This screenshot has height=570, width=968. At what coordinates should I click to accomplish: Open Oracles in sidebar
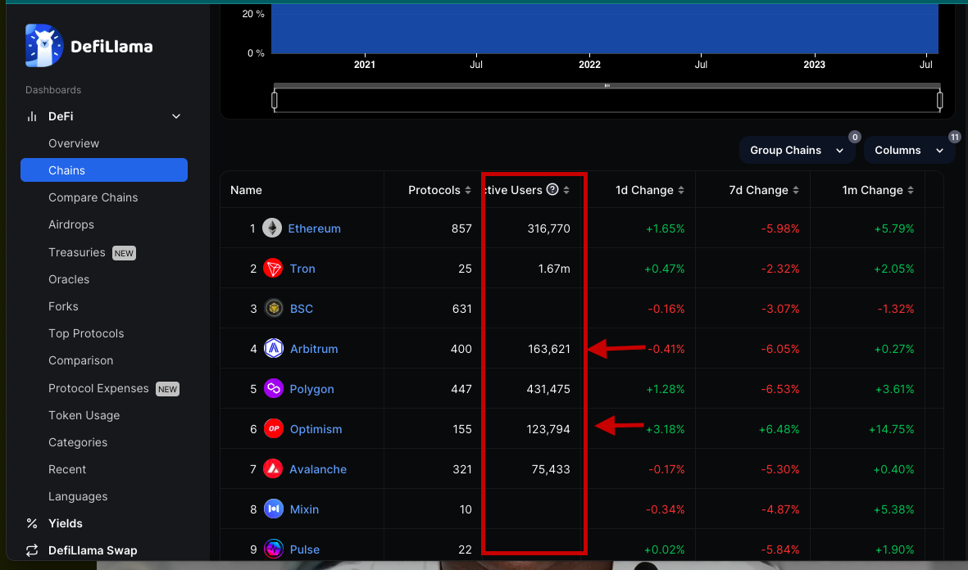pos(69,279)
